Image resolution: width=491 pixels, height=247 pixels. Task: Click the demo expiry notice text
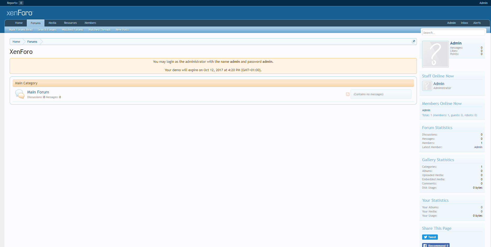213,70
